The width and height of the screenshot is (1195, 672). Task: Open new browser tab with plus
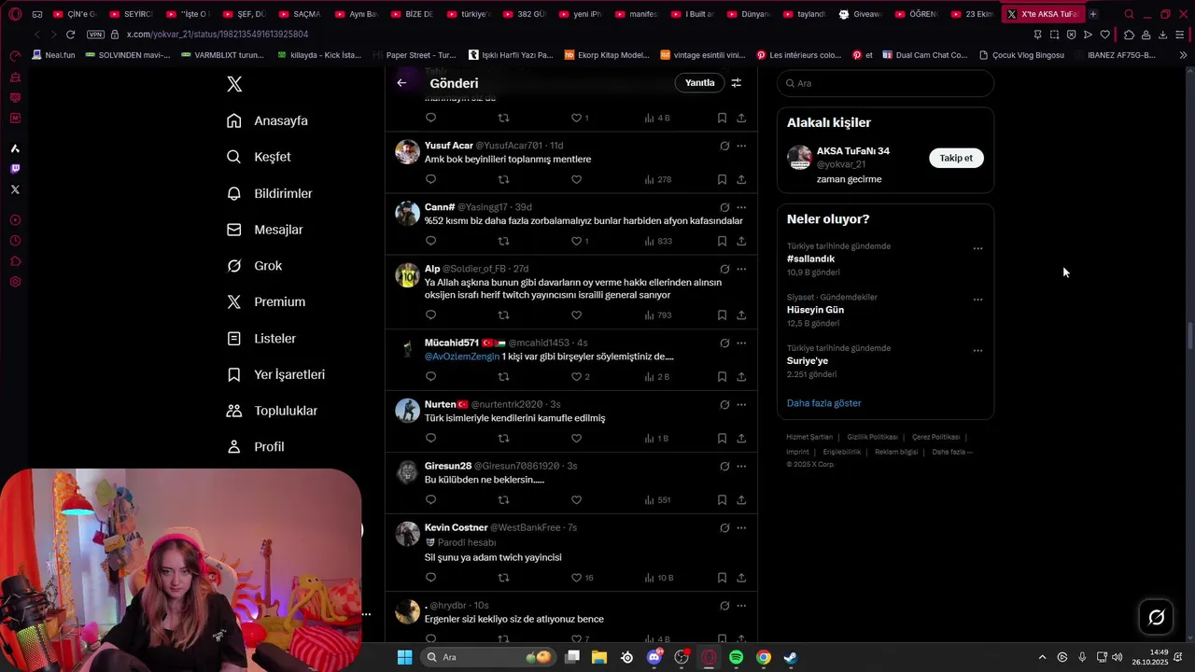[1093, 14]
